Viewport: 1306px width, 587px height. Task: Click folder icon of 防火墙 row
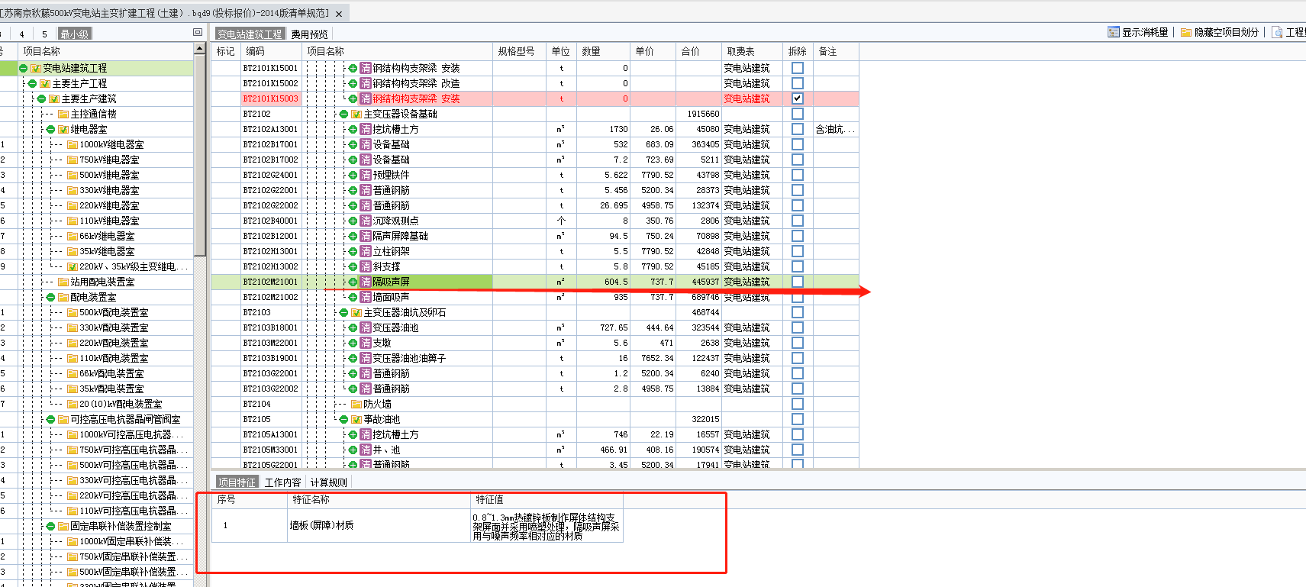point(356,404)
